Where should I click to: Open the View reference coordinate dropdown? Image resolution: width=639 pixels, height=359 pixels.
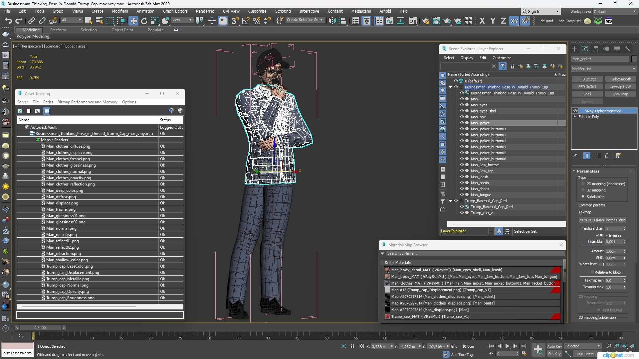182,20
